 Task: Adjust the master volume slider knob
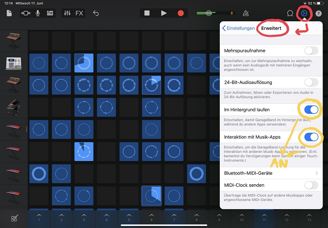209,13
